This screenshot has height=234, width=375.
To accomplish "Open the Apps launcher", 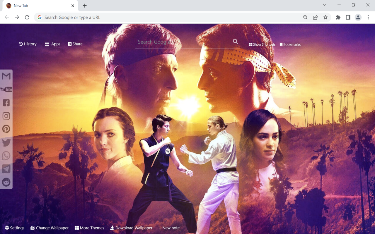I will coord(53,44).
